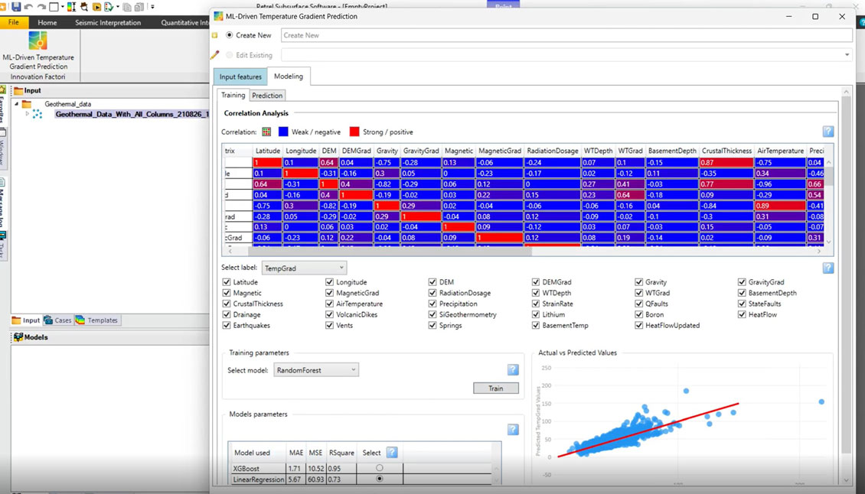This screenshot has height=494, width=865.
Task: Click the color scale depth icon
Action: point(72,7)
